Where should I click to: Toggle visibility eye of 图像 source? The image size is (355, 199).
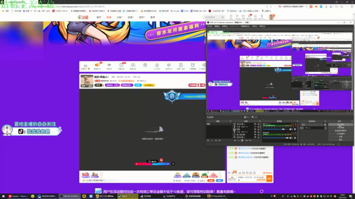(x=255, y=129)
